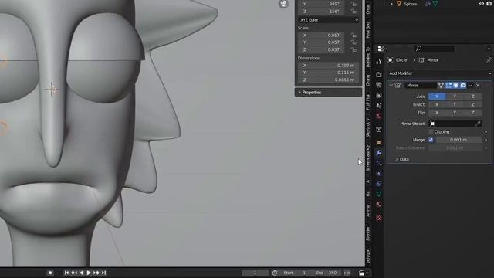Toggle Mirror modifier Edit Mode display
Image resolution: width=494 pixels, height=278 pixels.
pyautogui.click(x=448, y=86)
